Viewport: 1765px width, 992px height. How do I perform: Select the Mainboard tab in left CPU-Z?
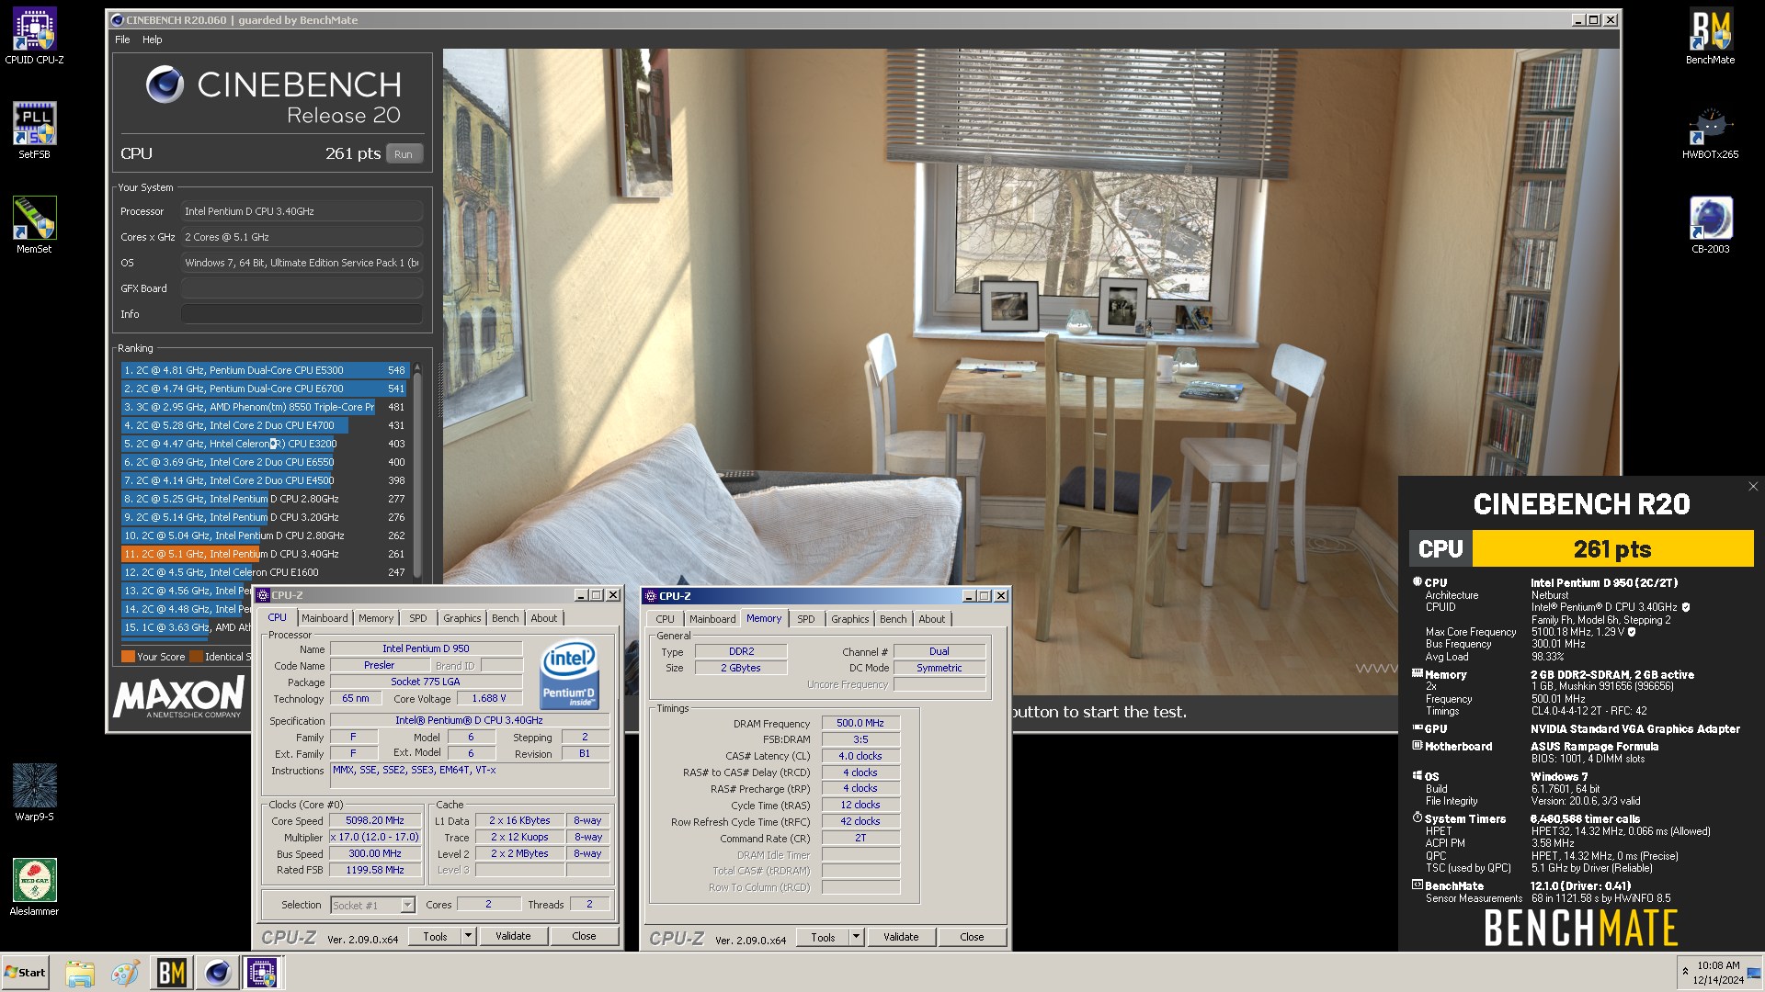[325, 618]
